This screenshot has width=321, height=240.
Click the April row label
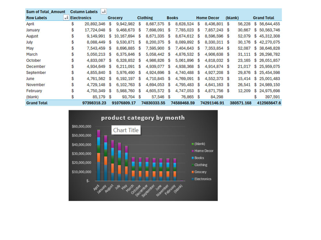click(x=30, y=24)
